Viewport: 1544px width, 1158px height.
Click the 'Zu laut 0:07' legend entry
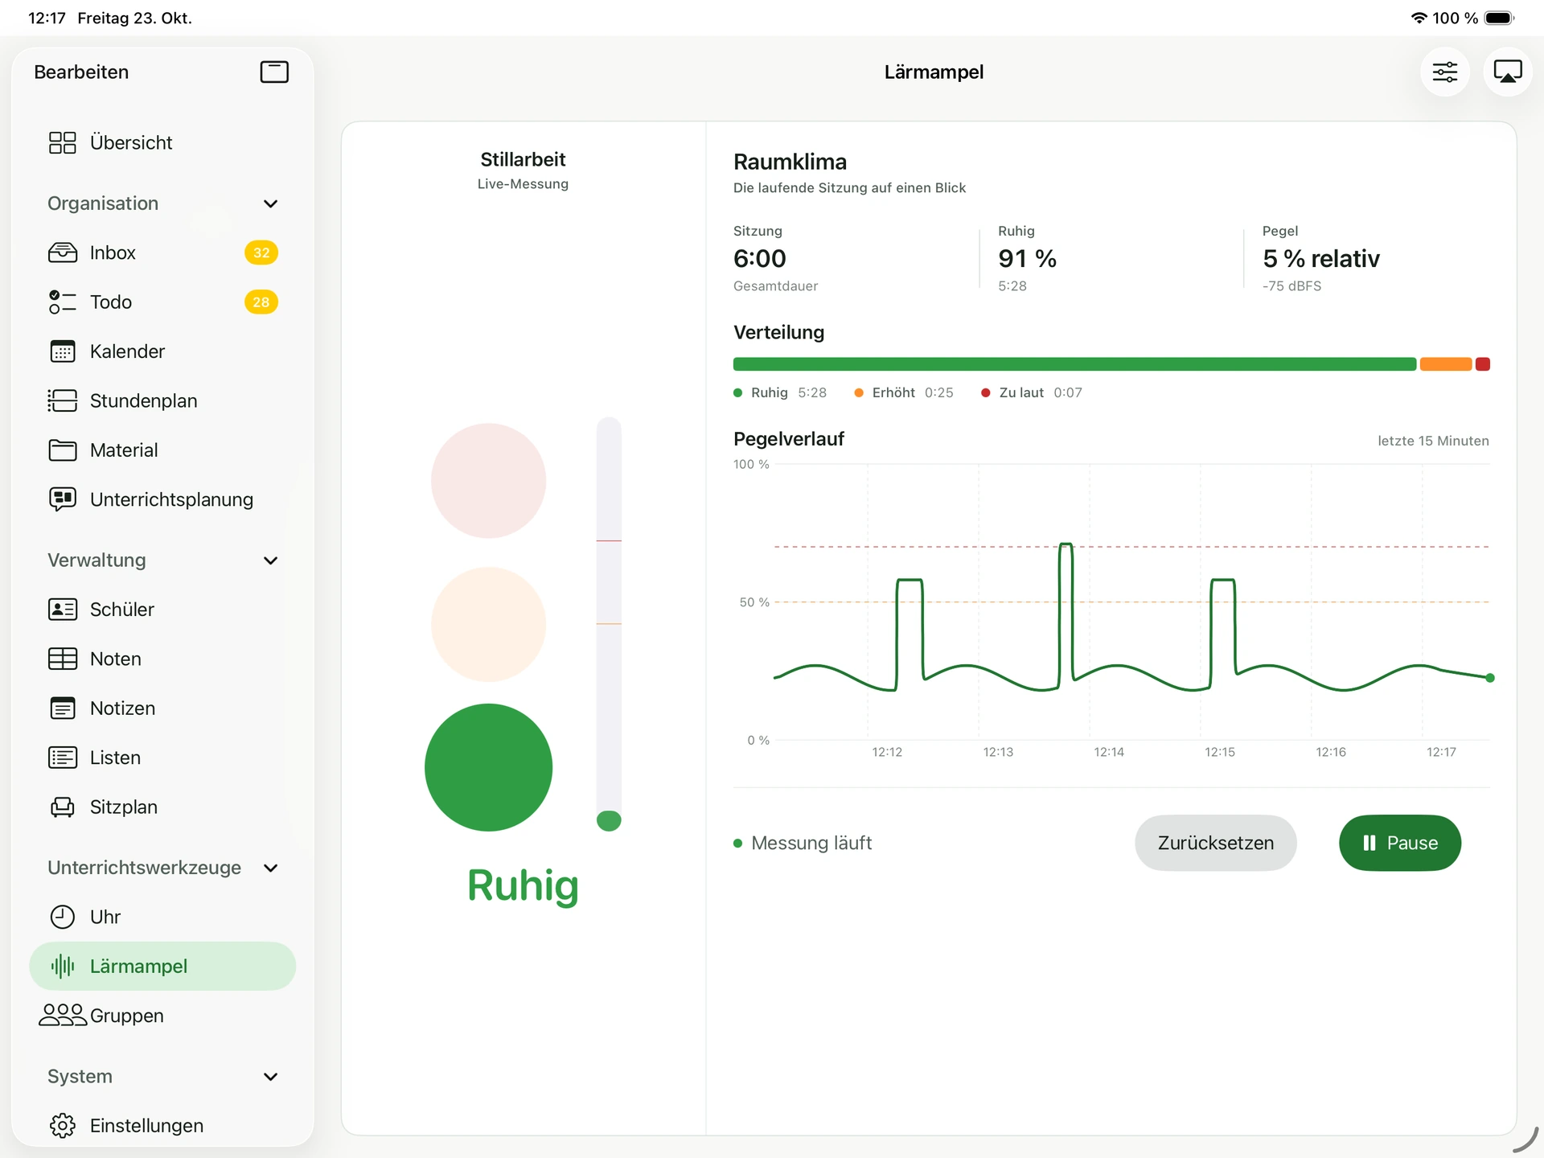[1032, 392]
